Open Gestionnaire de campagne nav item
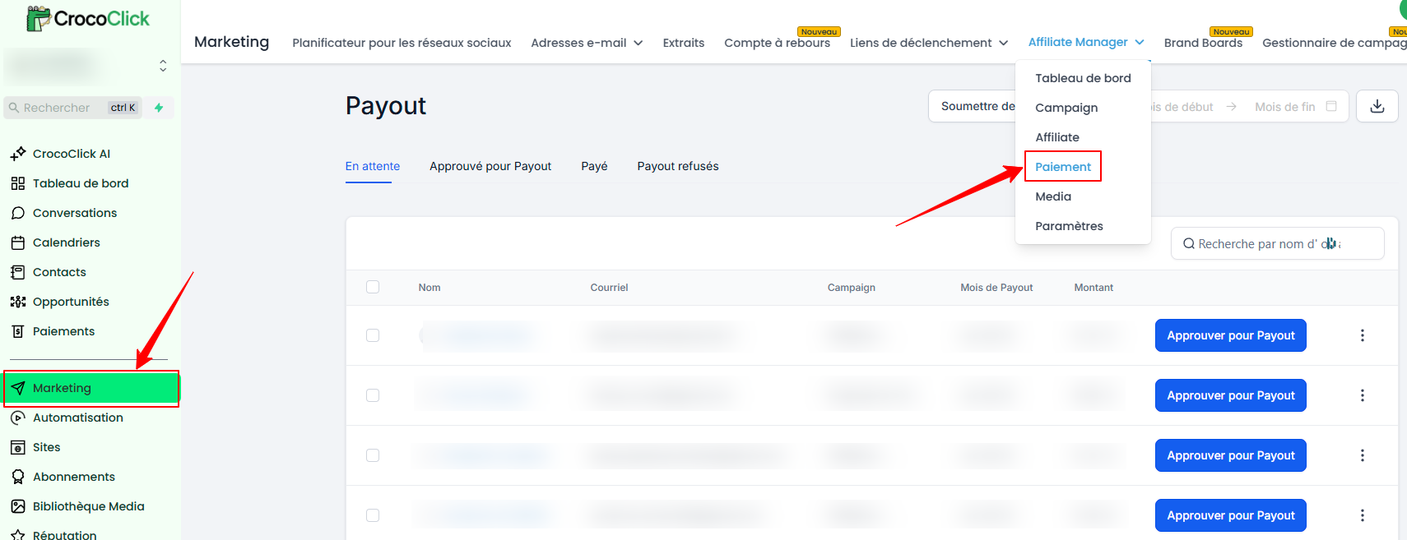This screenshot has height=540, width=1407. point(1335,43)
